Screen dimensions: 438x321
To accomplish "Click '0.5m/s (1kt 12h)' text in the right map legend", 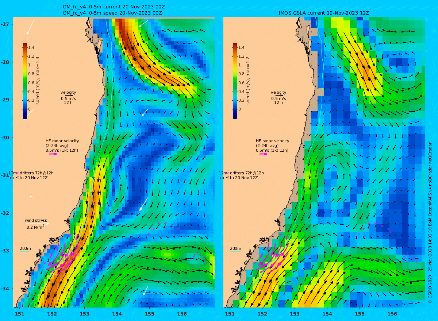I will pyautogui.click(x=272, y=150).
